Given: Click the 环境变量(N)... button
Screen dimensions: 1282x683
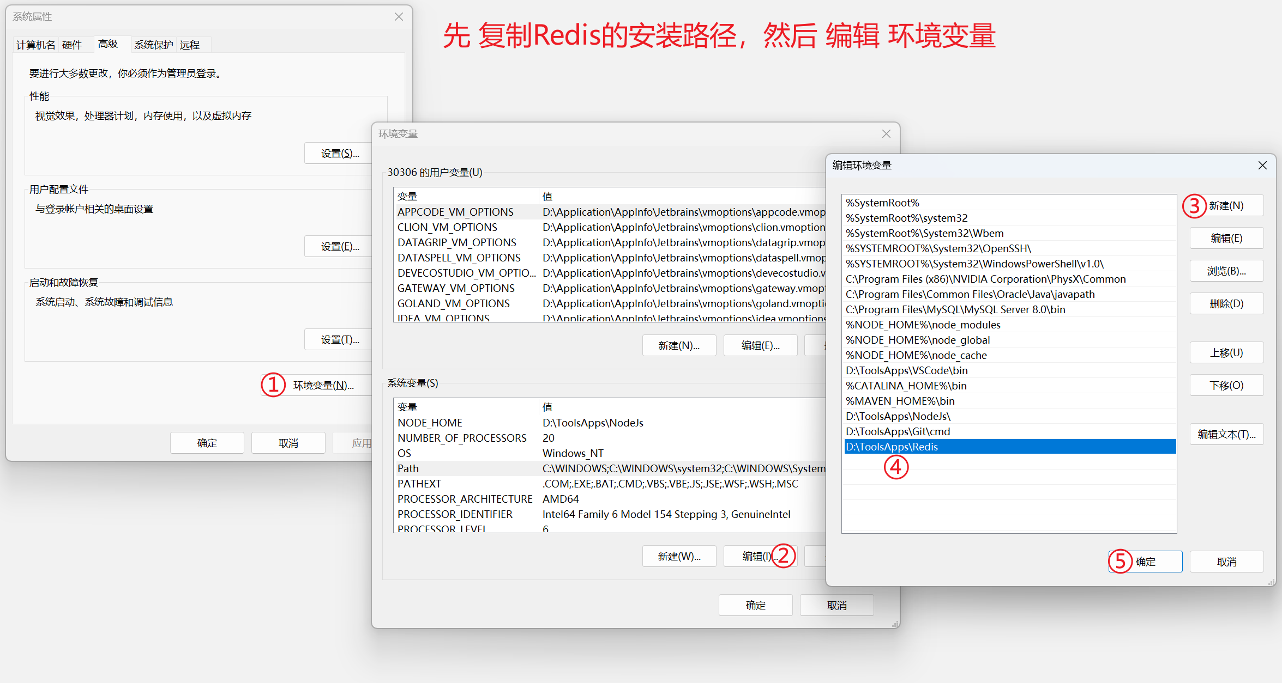Looking at the screenshot, I should click(x=323, y=385).
